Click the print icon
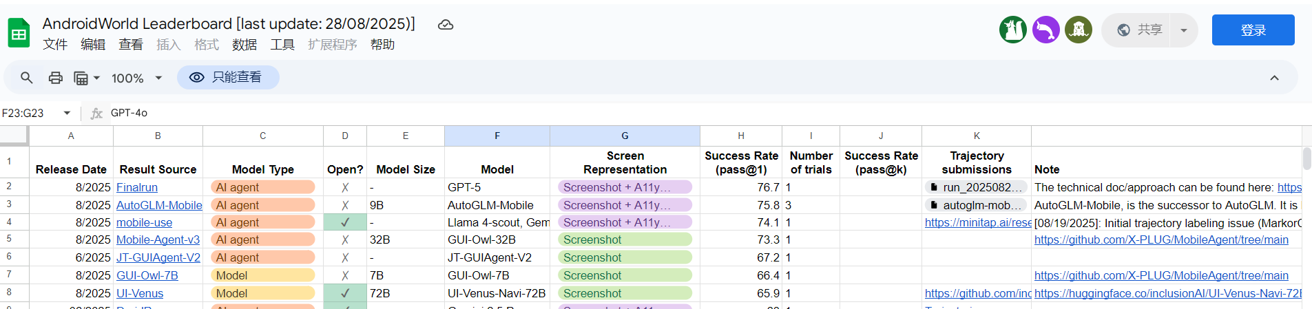1312x309 pixels. point(56,78)
